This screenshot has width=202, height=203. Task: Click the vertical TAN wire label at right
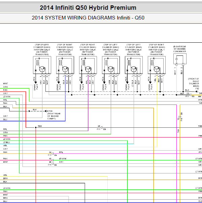click(x=178, y=131)
